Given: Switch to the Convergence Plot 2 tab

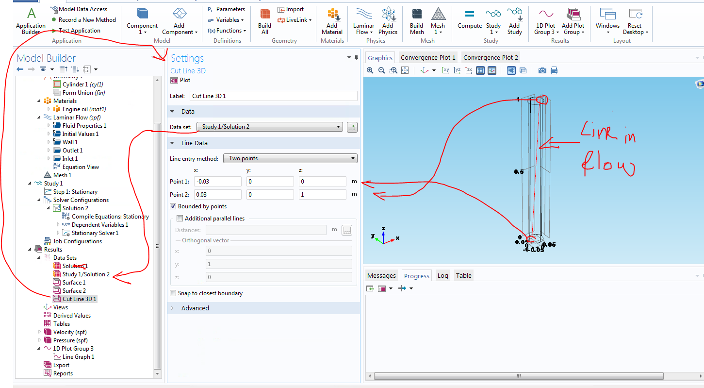Looking at the screenshot, I should (x=491, y=57).
